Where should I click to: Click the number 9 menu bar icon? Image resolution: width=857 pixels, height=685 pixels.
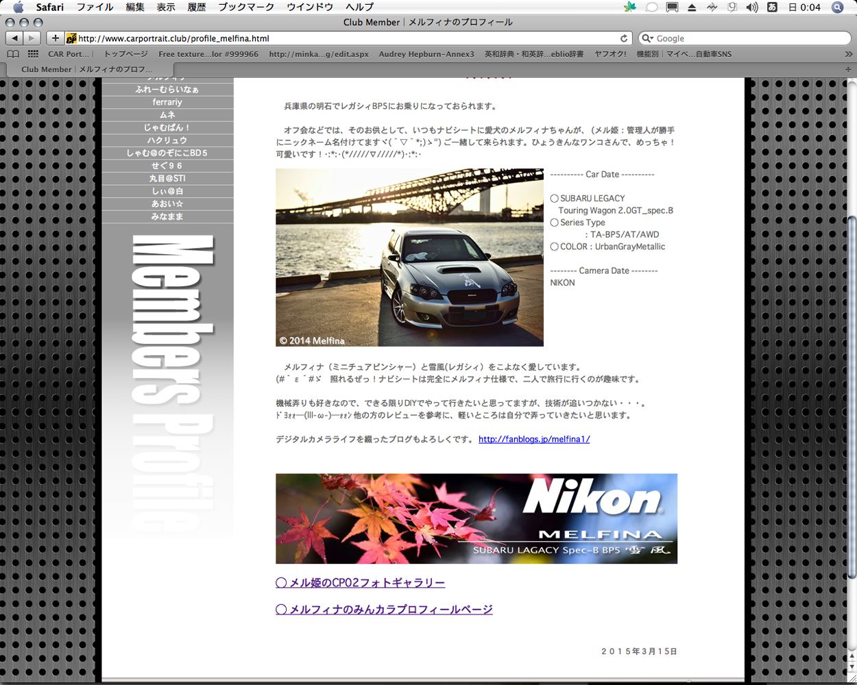pyautogui.click(x=732, y=7)
